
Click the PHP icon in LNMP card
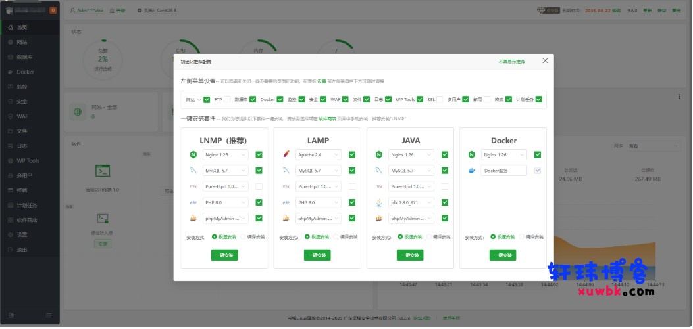click(x=193, y=202)
